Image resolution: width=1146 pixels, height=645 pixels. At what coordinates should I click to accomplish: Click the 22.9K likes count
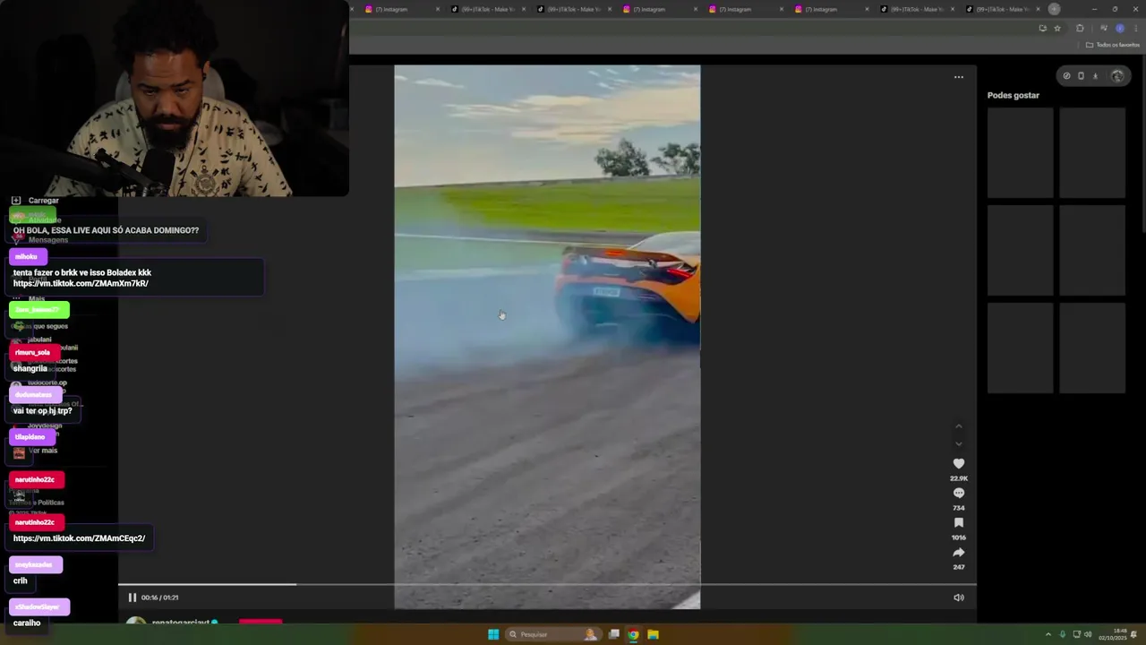point(959,478)
